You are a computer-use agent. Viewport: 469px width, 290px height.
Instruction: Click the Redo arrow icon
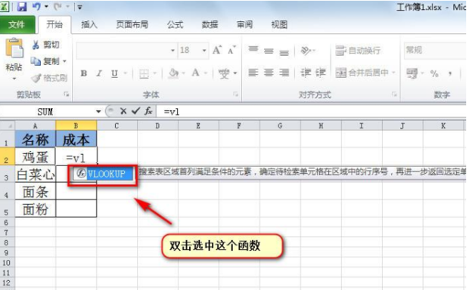(57, 7)
